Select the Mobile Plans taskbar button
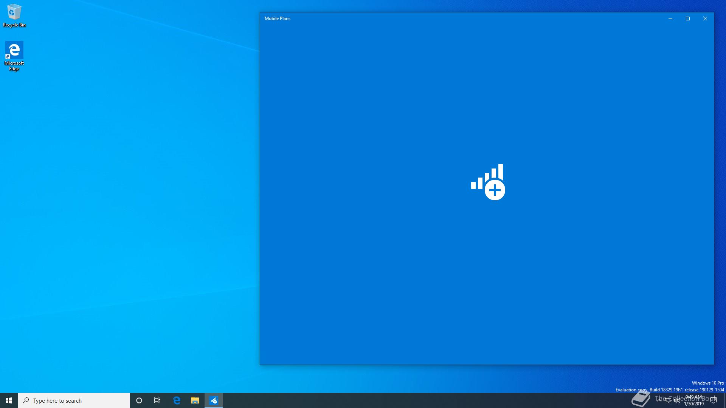 214,400
